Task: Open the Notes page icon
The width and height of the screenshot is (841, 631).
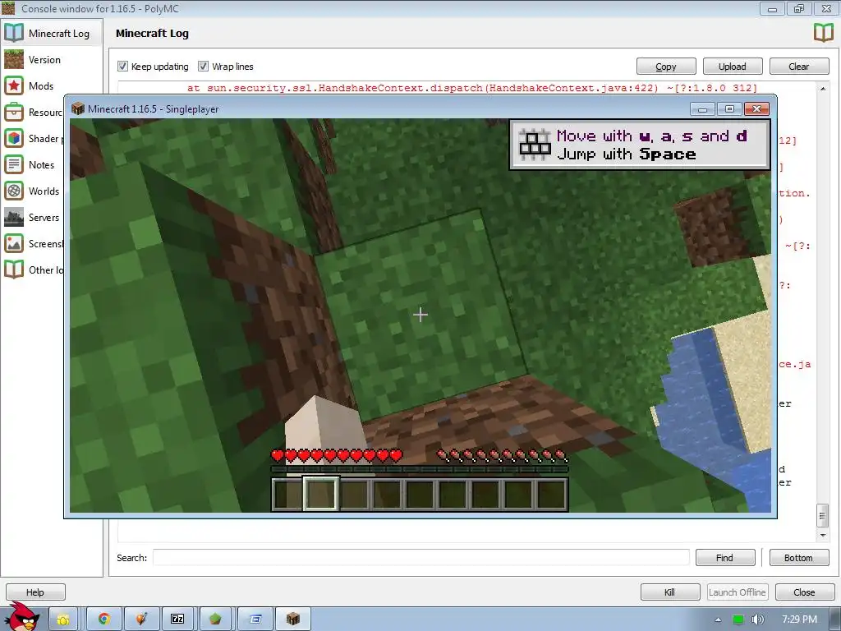Action: click(x=14, y=164)
